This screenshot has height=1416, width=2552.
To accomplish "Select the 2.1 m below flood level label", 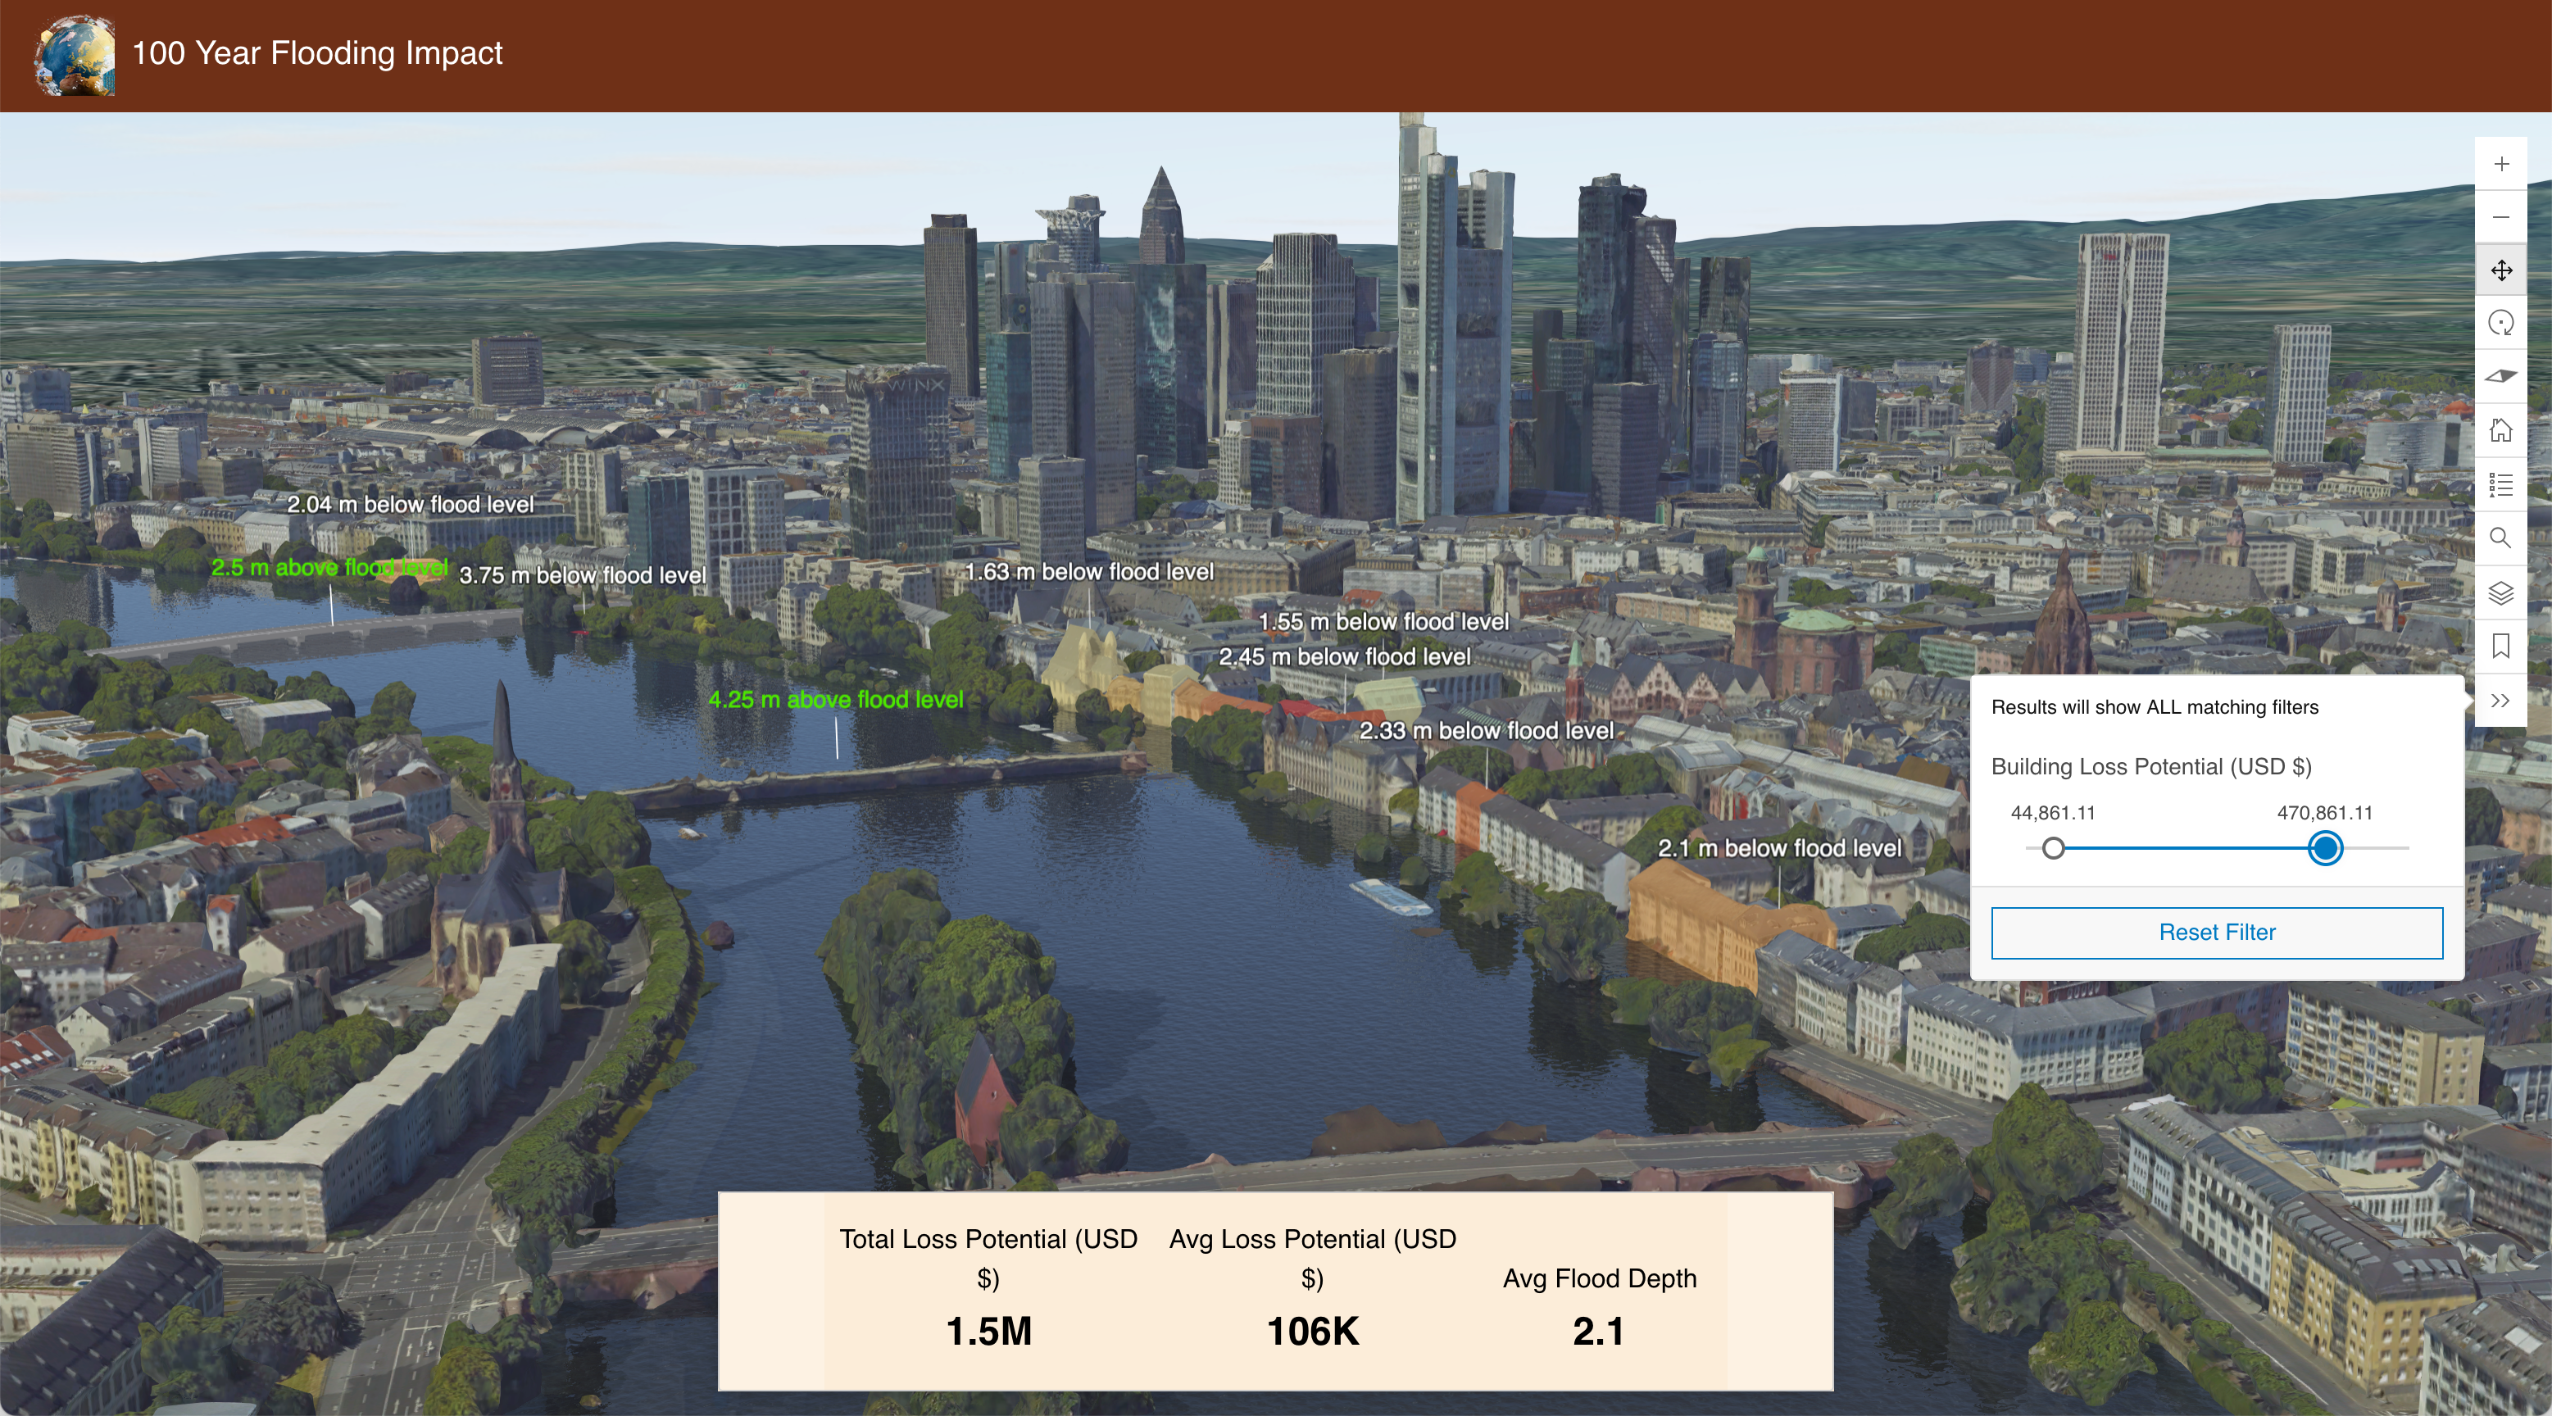I will tap(1779, 848).
